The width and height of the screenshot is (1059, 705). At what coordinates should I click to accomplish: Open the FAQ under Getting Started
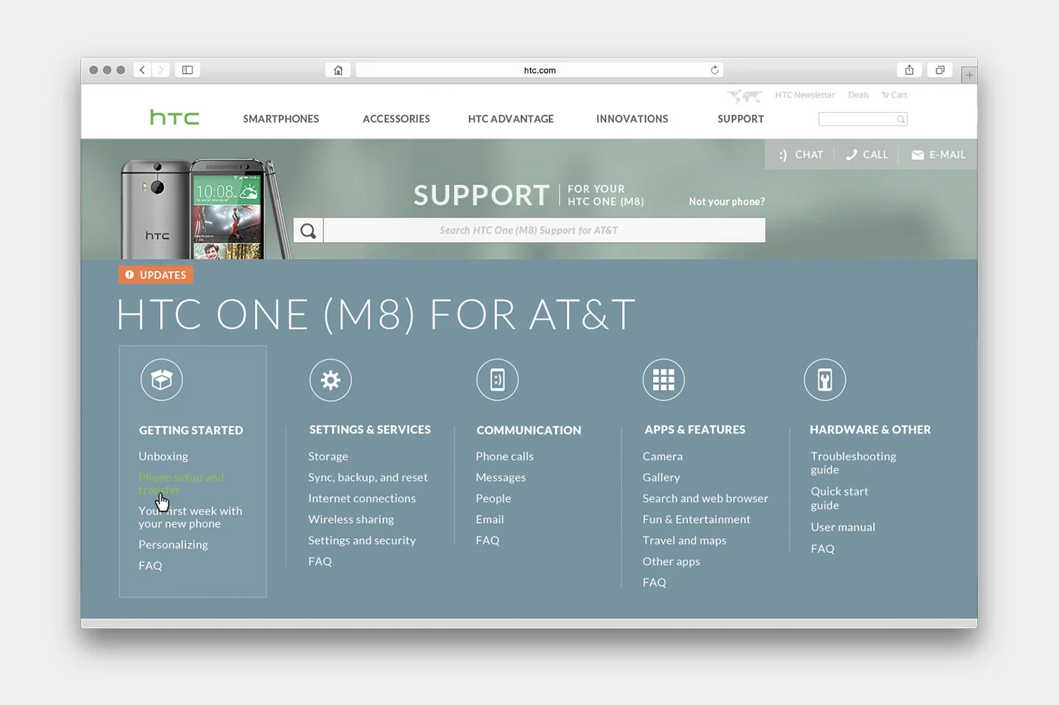click(151, 566)
